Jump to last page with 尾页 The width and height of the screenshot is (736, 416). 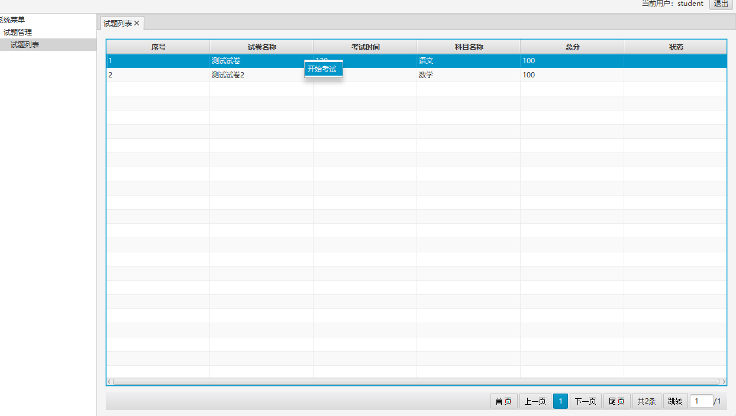pyautogui.click(x=616, y=401)
